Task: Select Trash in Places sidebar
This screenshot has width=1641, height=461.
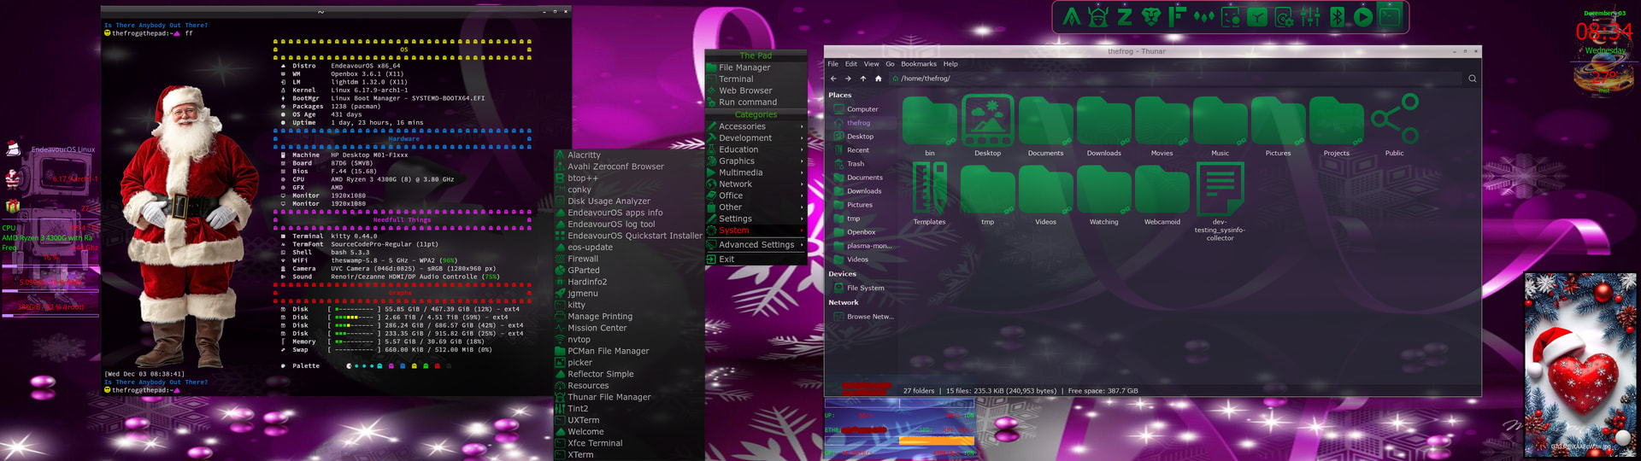Action: pos(856,164)
